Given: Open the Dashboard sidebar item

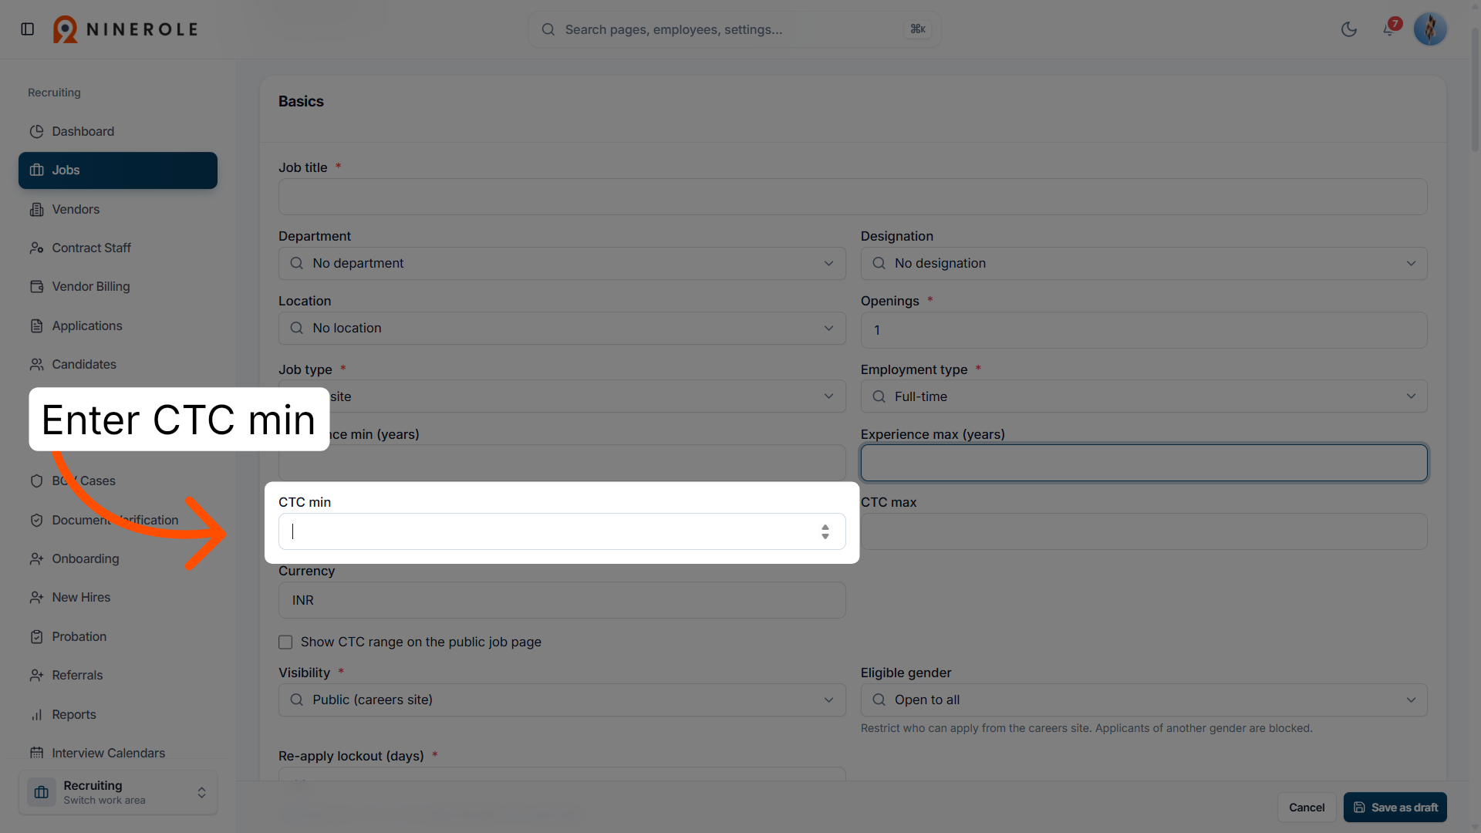Looking at the screenshot, I should [x=118, y=131].
